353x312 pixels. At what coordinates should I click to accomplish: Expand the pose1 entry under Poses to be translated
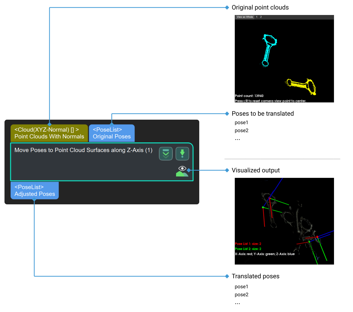(241, 123)
